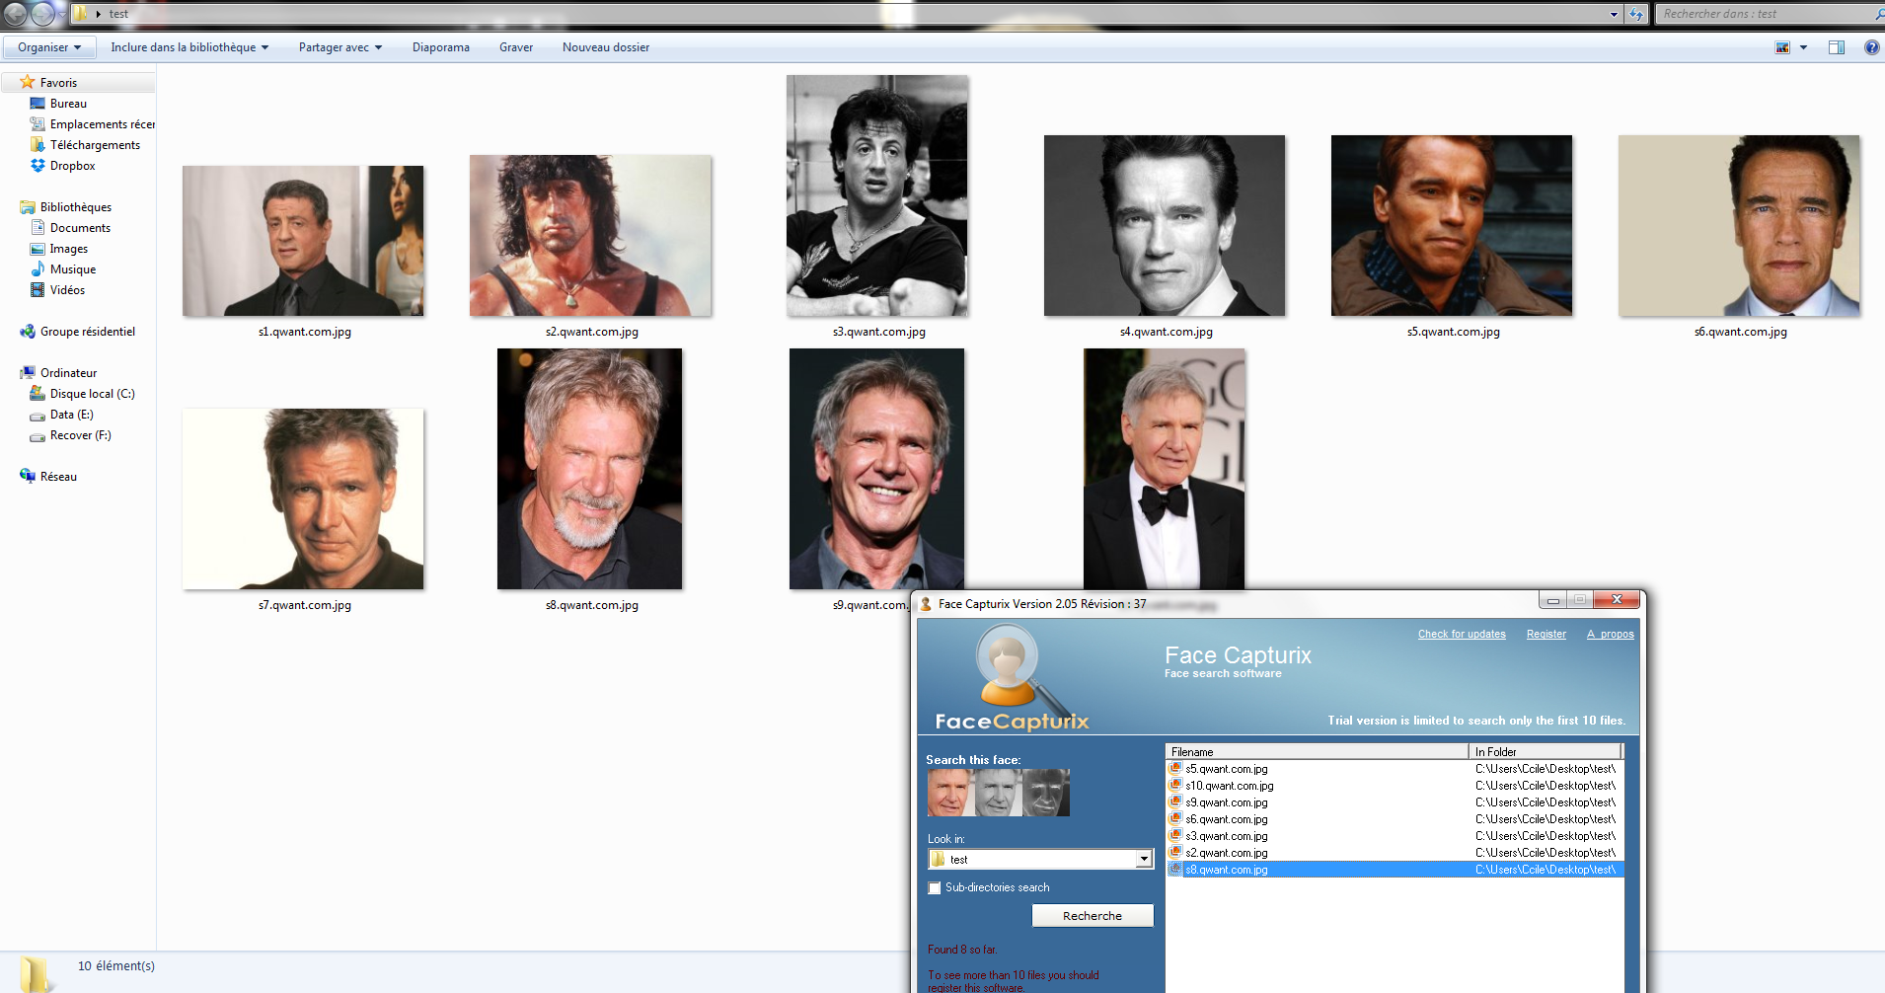Click the change view icon
The width and height of the screenshot is (1885, 993).
click(1782, 47)
